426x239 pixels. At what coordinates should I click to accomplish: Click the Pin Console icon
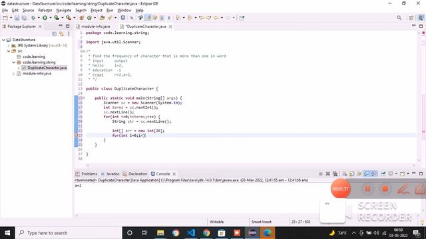pyautogui.click(x=383, y=174)
